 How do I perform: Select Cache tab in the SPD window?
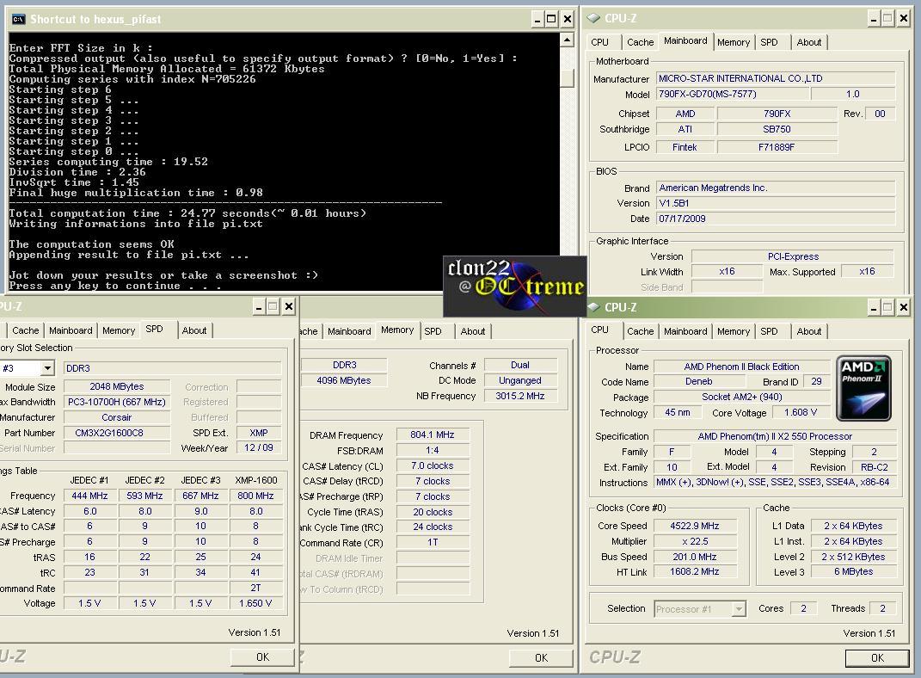tap(25, 330)
